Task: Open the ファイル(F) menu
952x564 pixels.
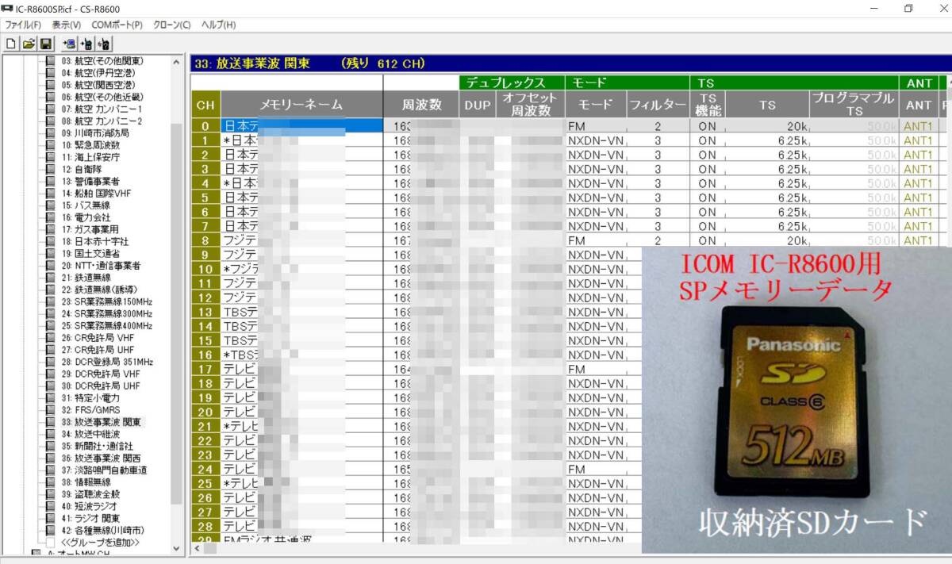Action: 22,25
